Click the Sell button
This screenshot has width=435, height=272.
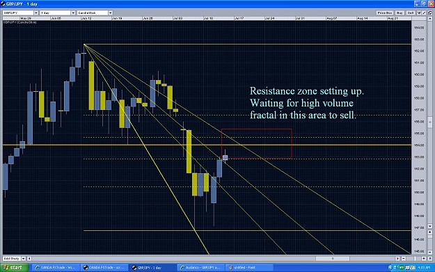(411, 13)
